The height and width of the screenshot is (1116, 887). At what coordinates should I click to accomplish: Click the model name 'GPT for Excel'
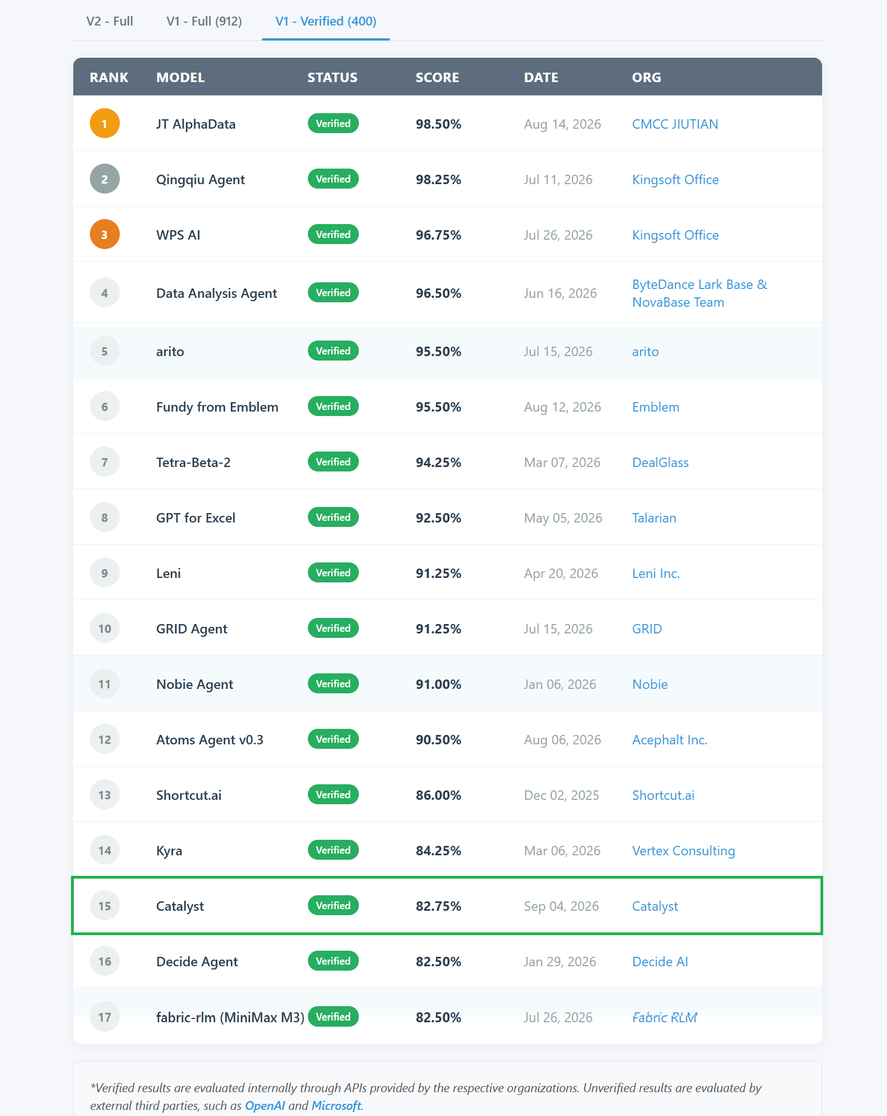coord(196,518)
